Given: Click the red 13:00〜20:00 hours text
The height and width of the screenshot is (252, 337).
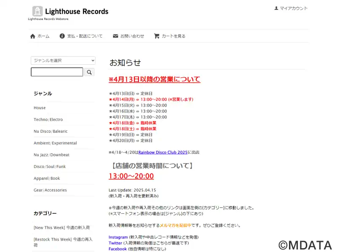Looking at the screenshot, I should tap(131, 176).
